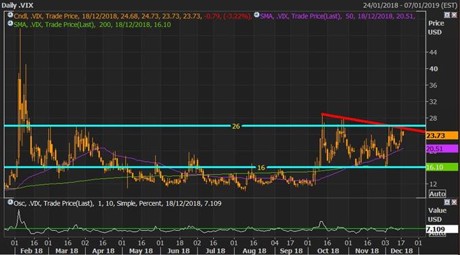
Task: Click the icon beside the SMA 50 legend
Action: click(256, 16)
